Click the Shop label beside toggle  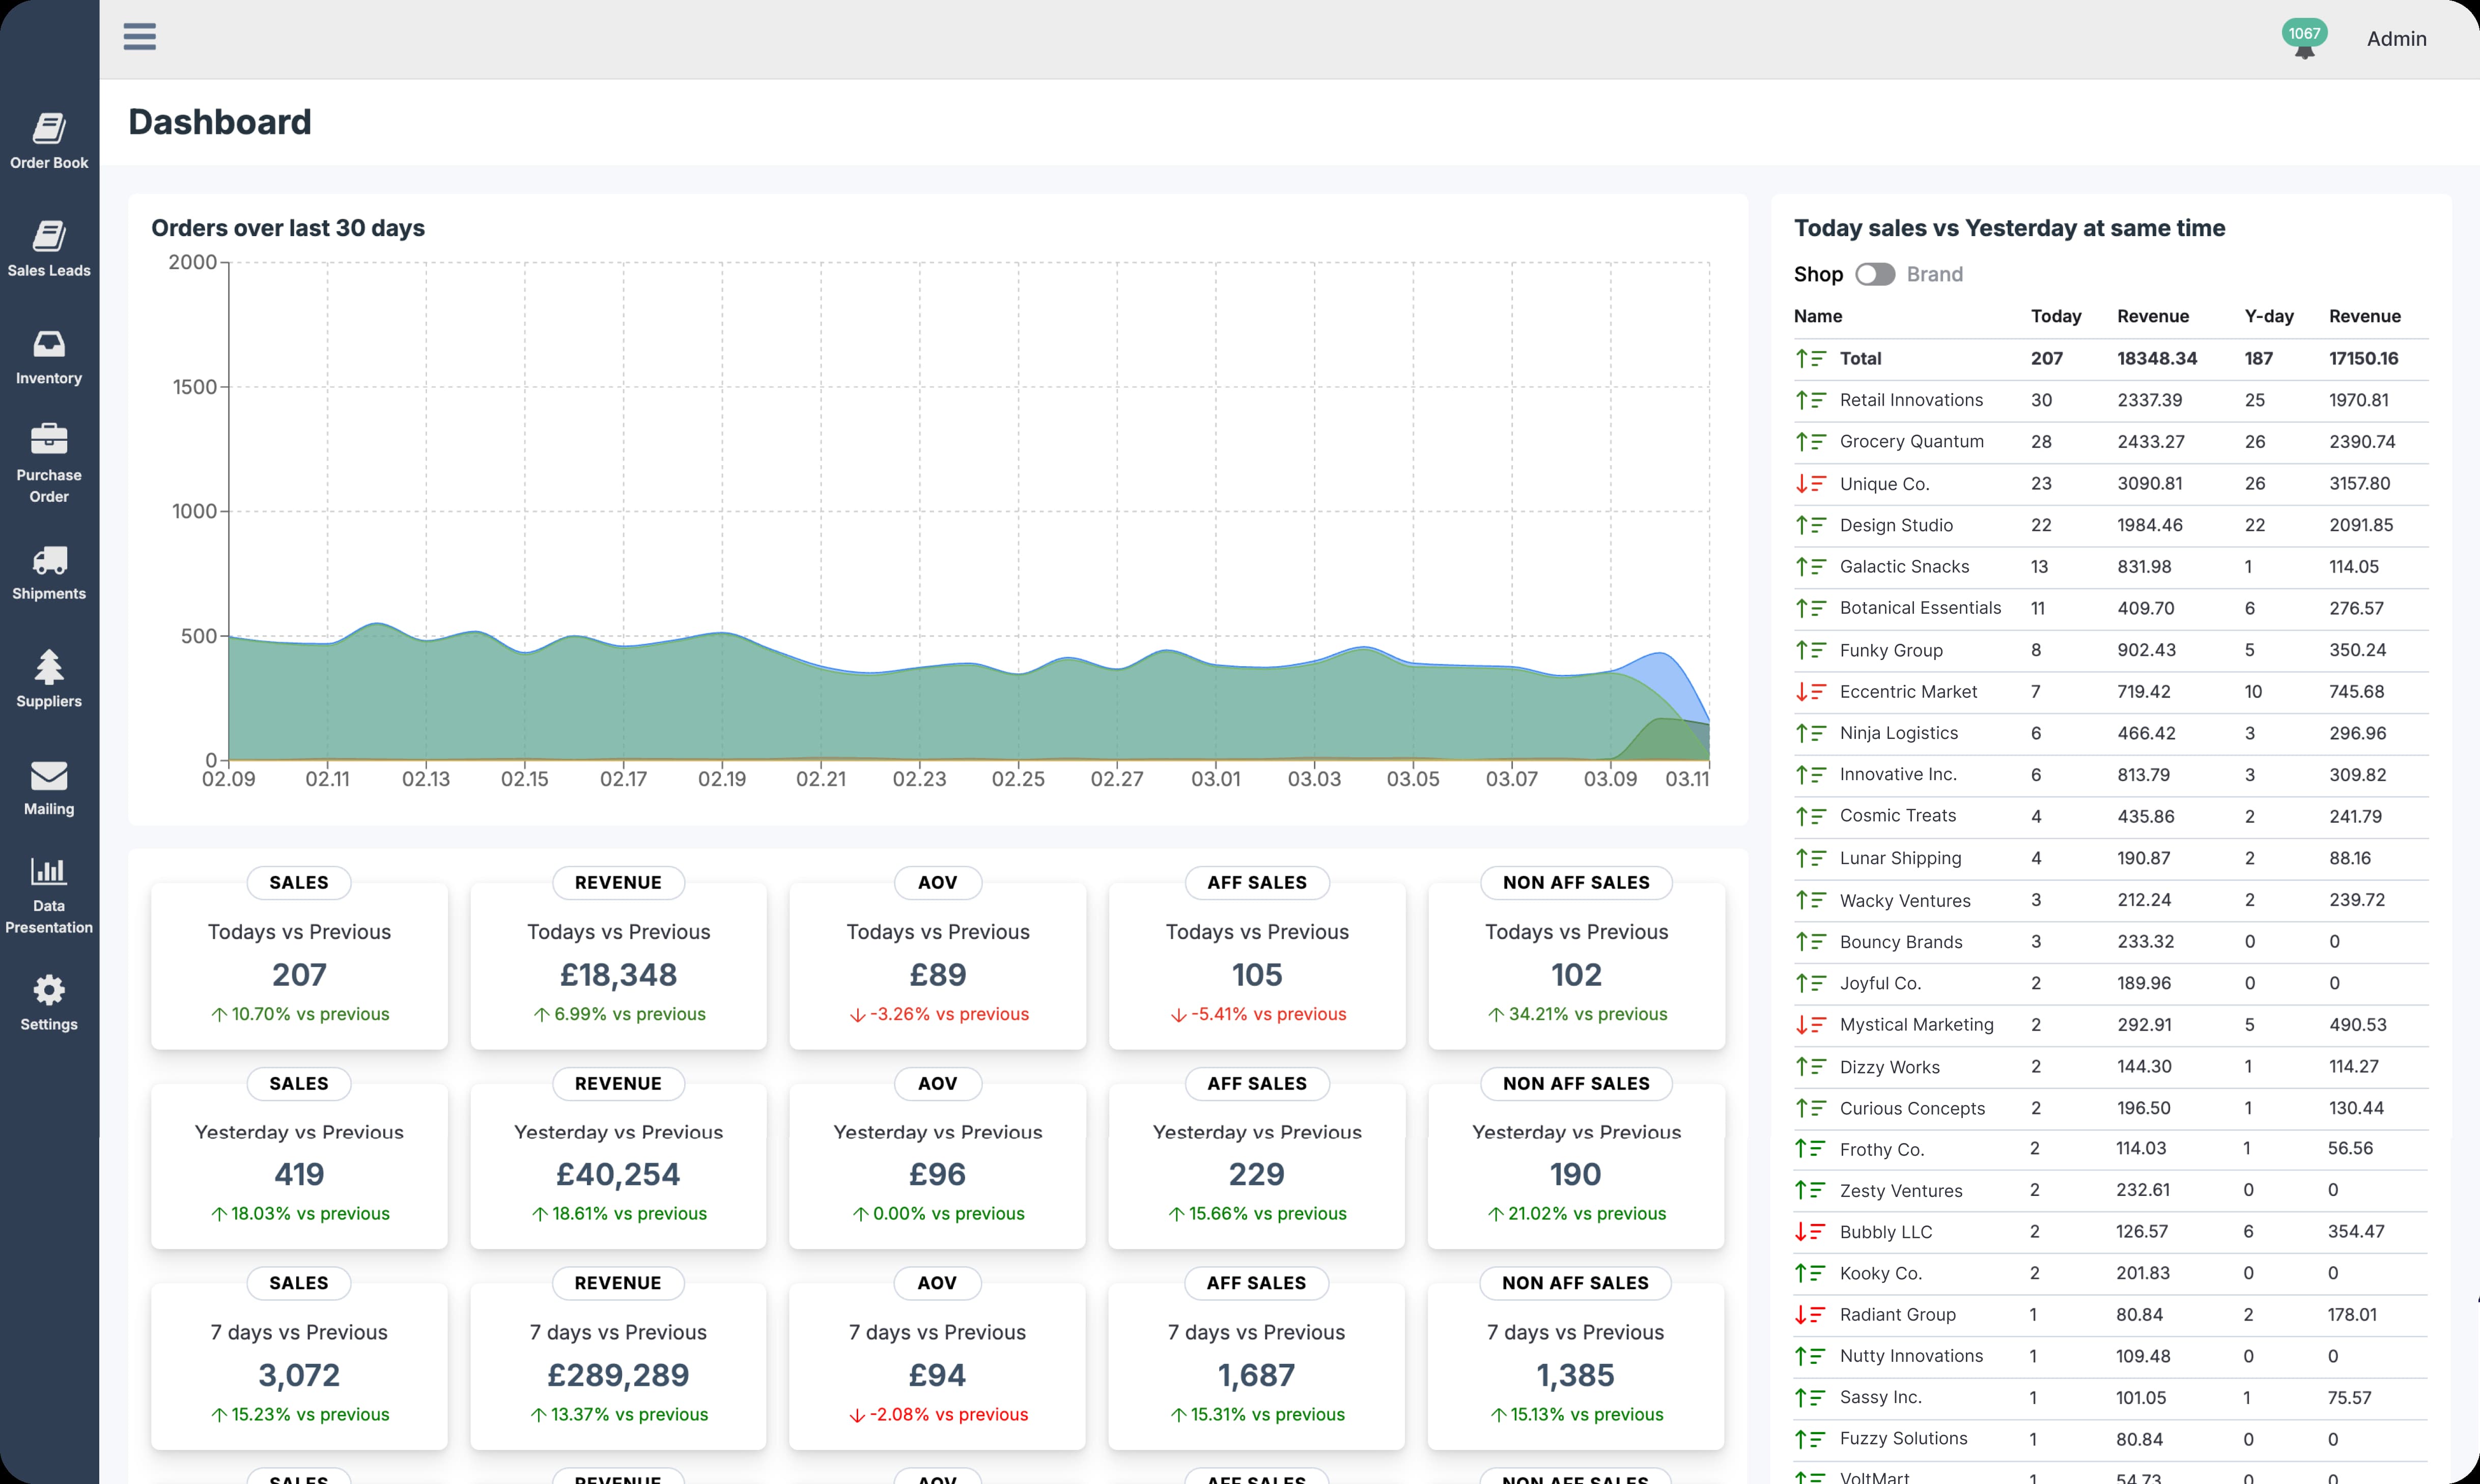1817,274
